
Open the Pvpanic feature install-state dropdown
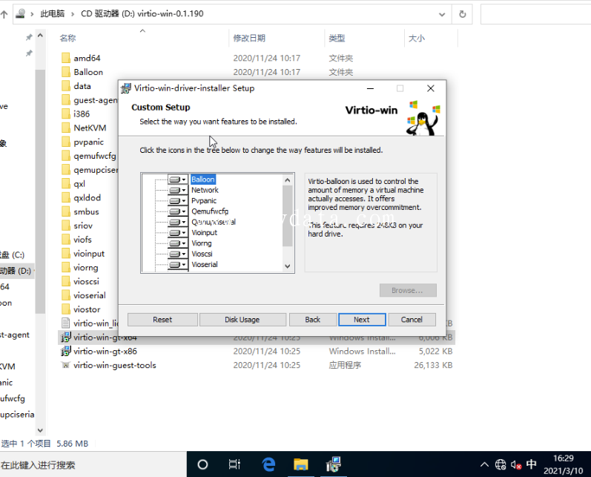178,200
